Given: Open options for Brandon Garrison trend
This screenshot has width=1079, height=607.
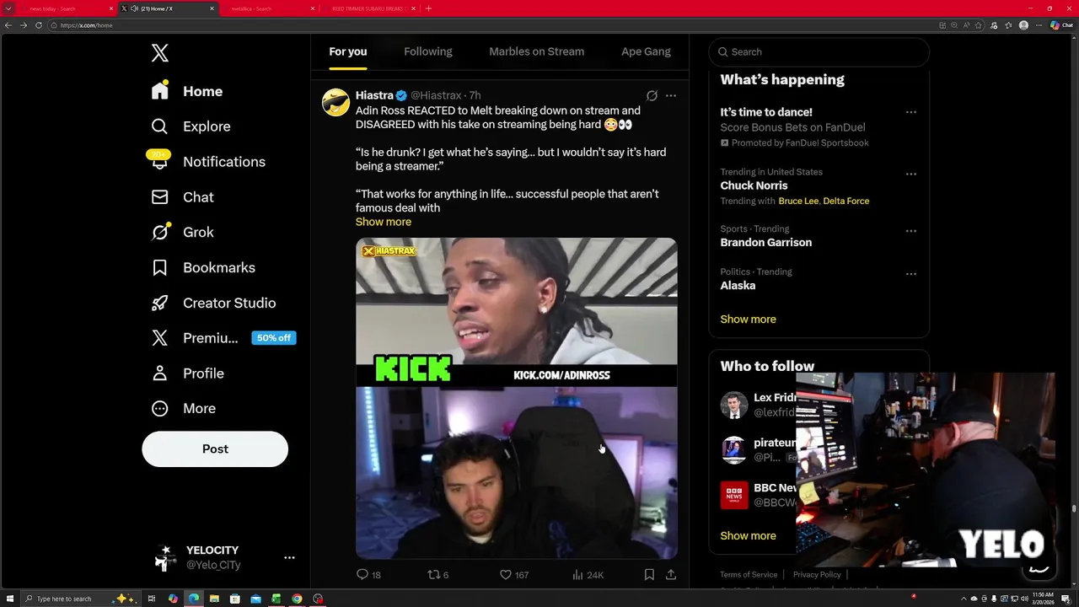Looking at the screenshot, I should click(911, 231).
